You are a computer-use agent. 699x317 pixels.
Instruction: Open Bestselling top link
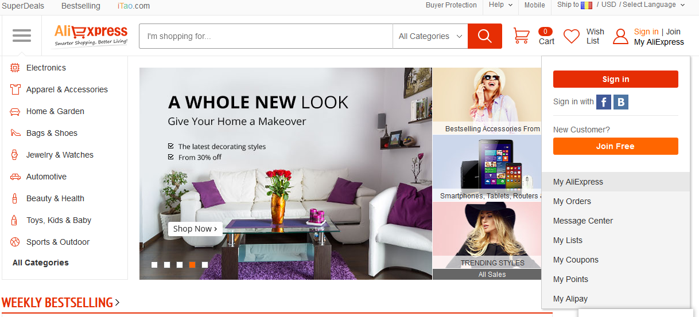point(81,6)
